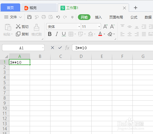Apply red font color
The height and width of the screenshot is (134, 153).
(100, 34)
